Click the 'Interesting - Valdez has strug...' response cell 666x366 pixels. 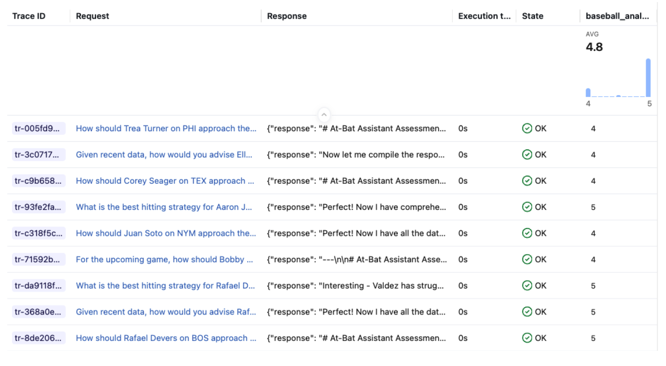click(x=355, y=286)
